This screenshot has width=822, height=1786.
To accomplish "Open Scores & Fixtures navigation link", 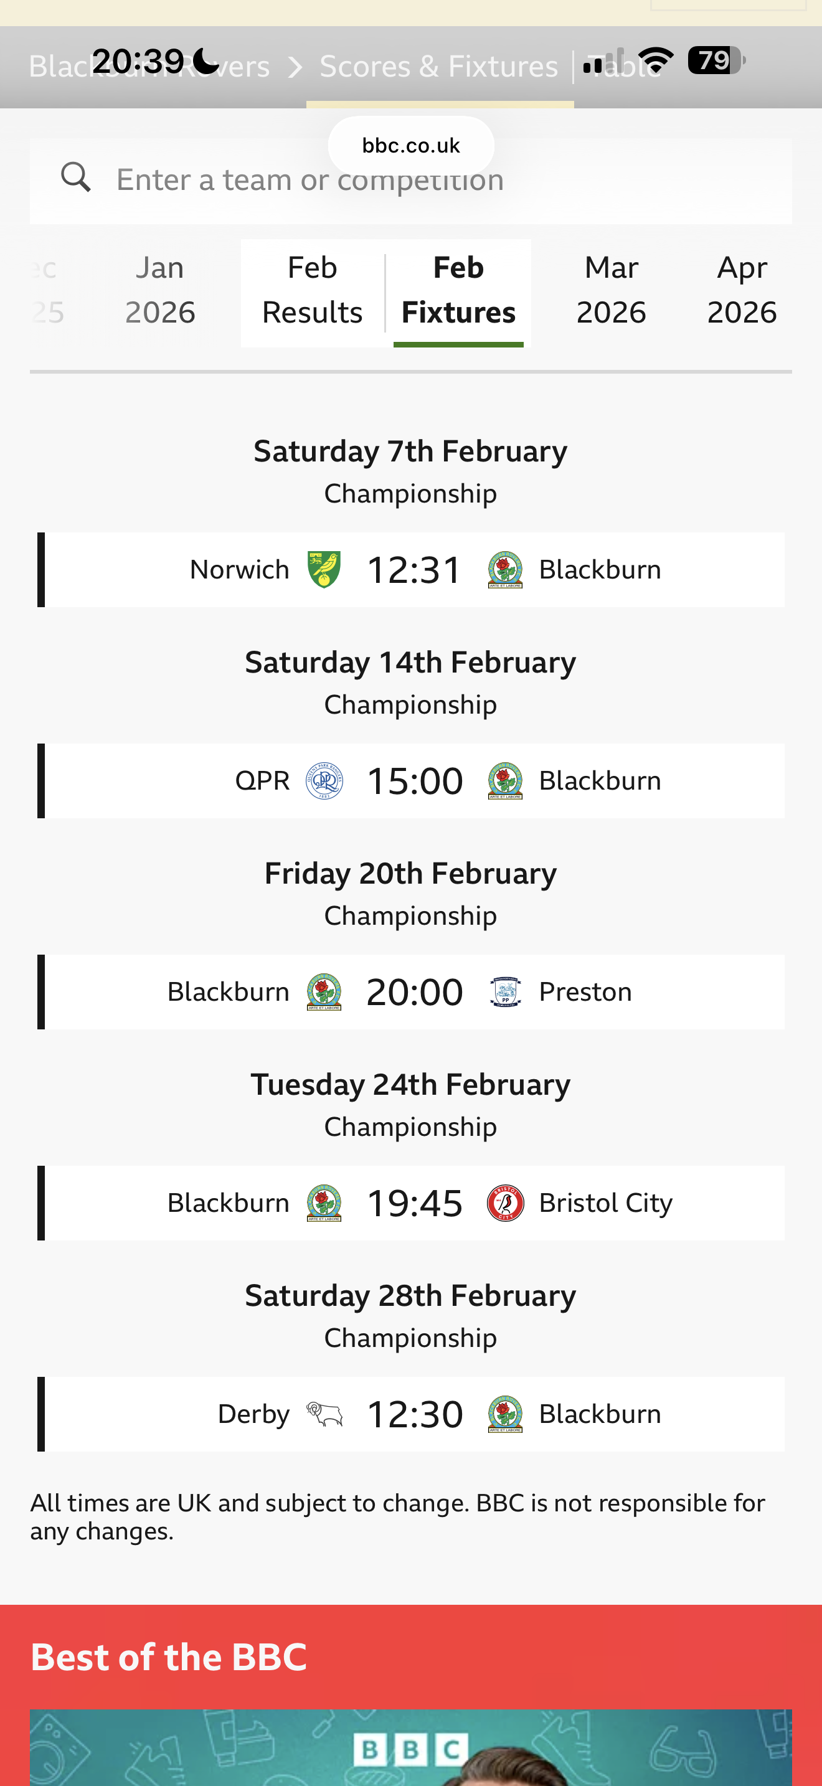I will click(438, 67).
